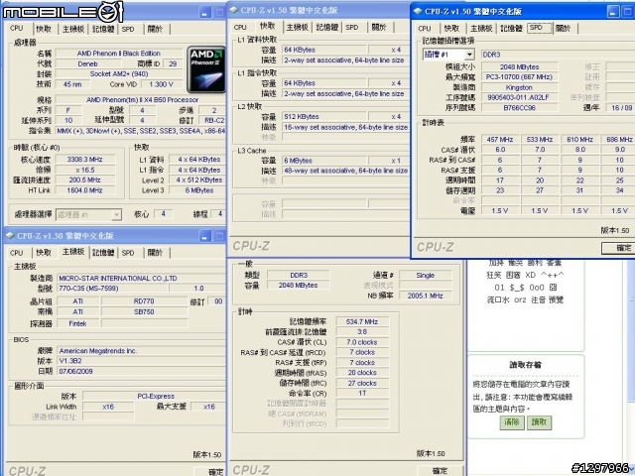Image resolution: width=635 pixels, height=476 pixels.
Task: Select the multiplier value 'x 16.5'
Action: [84, 170]
